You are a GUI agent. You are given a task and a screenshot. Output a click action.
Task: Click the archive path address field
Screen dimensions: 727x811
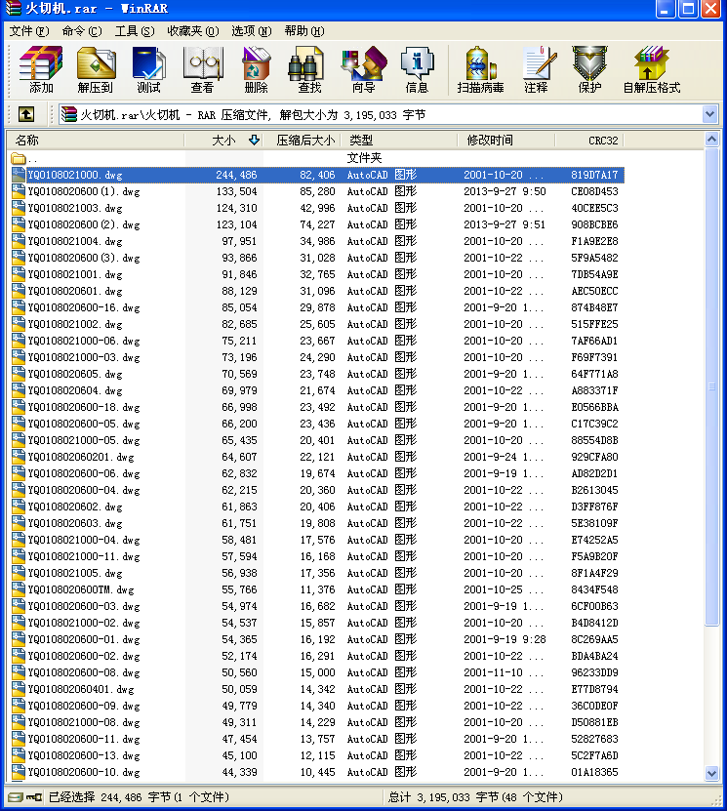click(x=381, y=114)
